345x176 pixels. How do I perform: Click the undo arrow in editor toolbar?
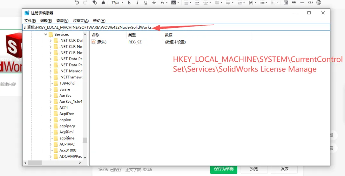pyautogui.click(x=77, y=3)
